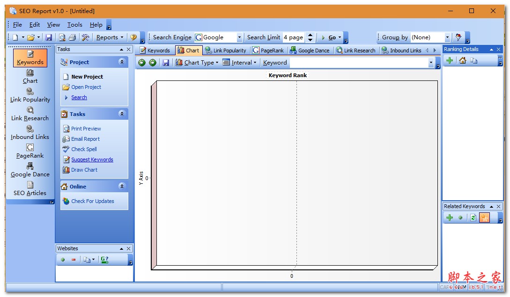Click the copy icon in Ranking Details

pyautogui.click(x=473, y=60)
